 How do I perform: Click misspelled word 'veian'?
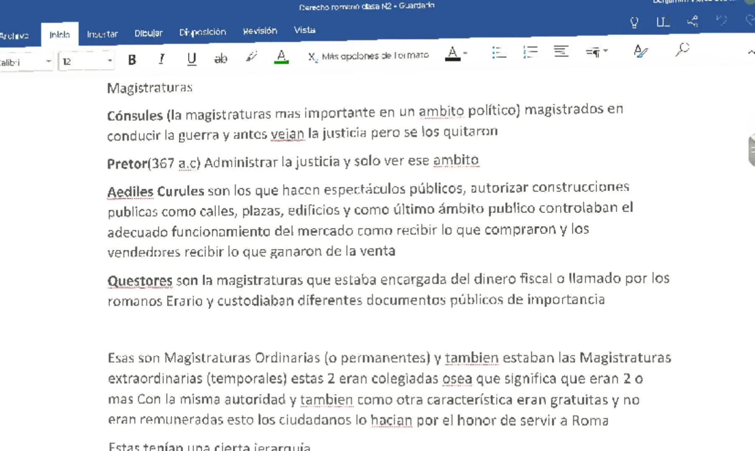287,134
